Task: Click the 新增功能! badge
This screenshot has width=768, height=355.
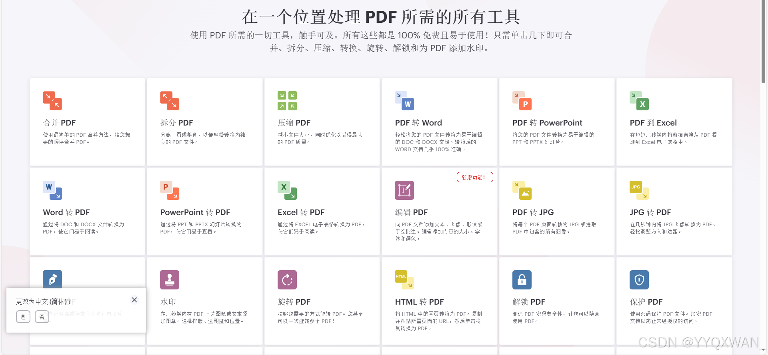Action: [x=475, y=177]
